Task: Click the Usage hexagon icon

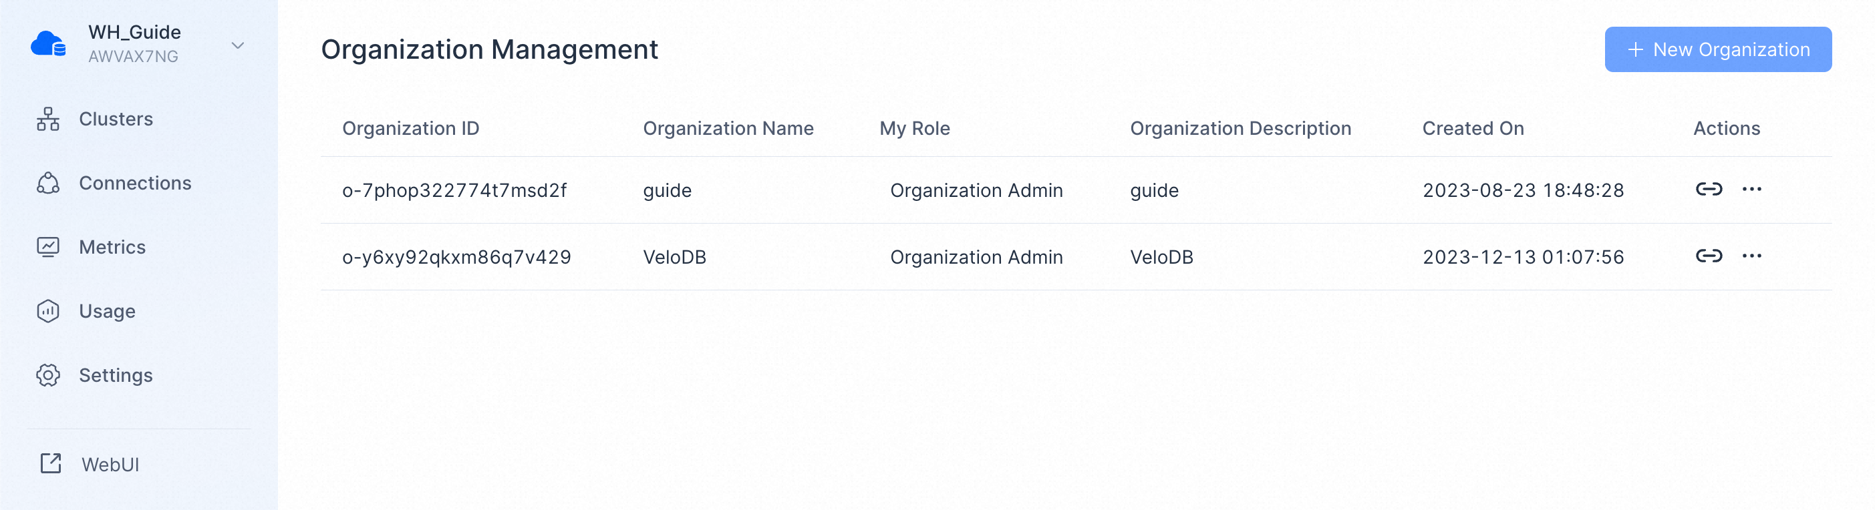Action: (48, 311)
